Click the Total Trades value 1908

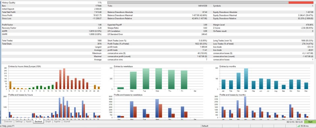tap(99, 41)
